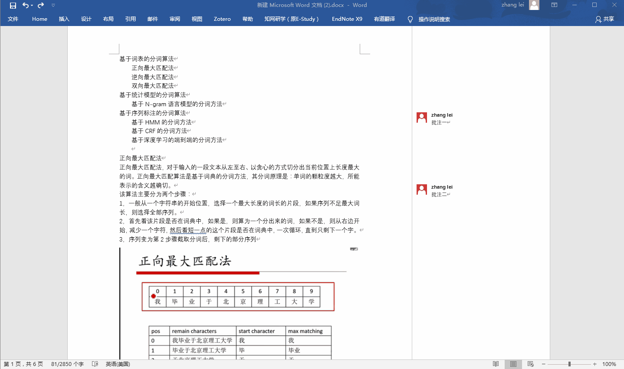Switch to Web Layout view icon
Screen dimensions: 624x369
pos(530,364)
